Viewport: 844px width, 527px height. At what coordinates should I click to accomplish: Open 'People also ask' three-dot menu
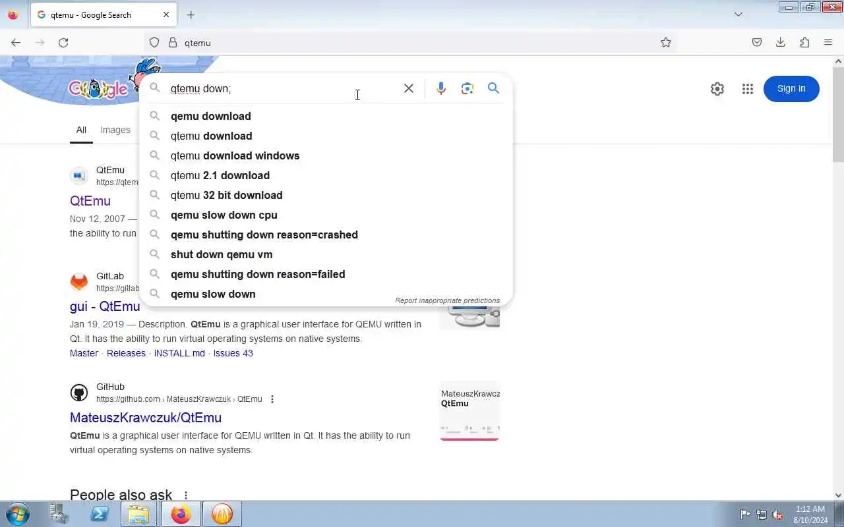pos(186,495)
